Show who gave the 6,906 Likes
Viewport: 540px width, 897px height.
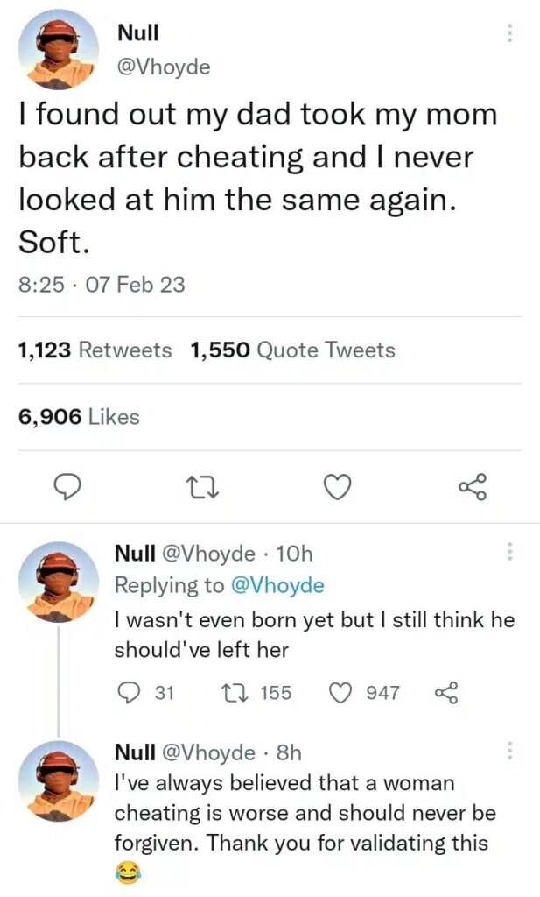[x=79, y=417]
